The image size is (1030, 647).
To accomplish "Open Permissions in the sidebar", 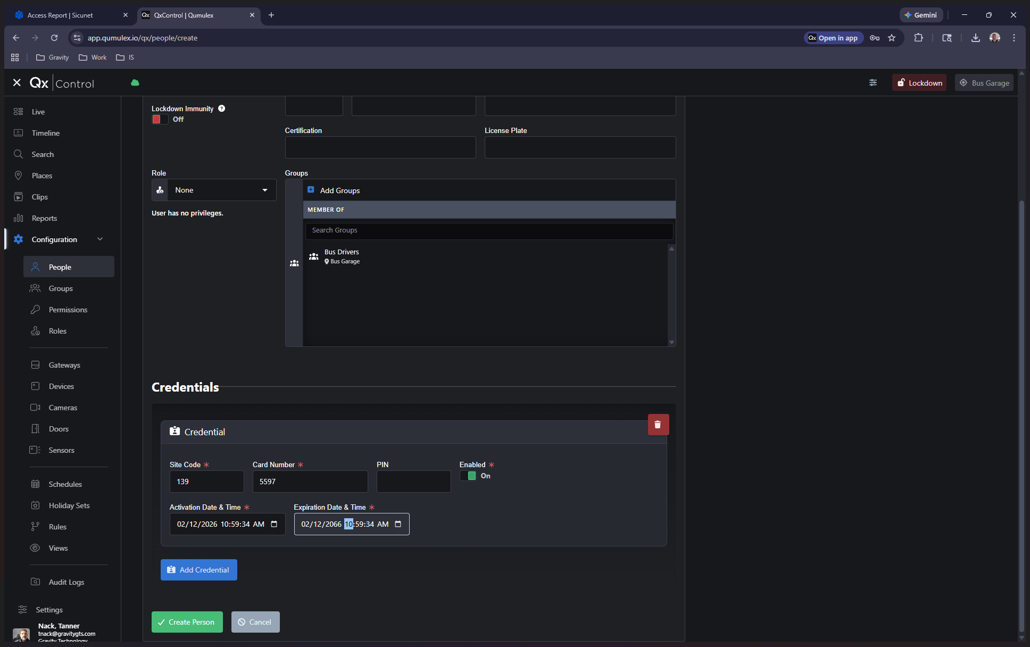I will click(x=68, y=310).
